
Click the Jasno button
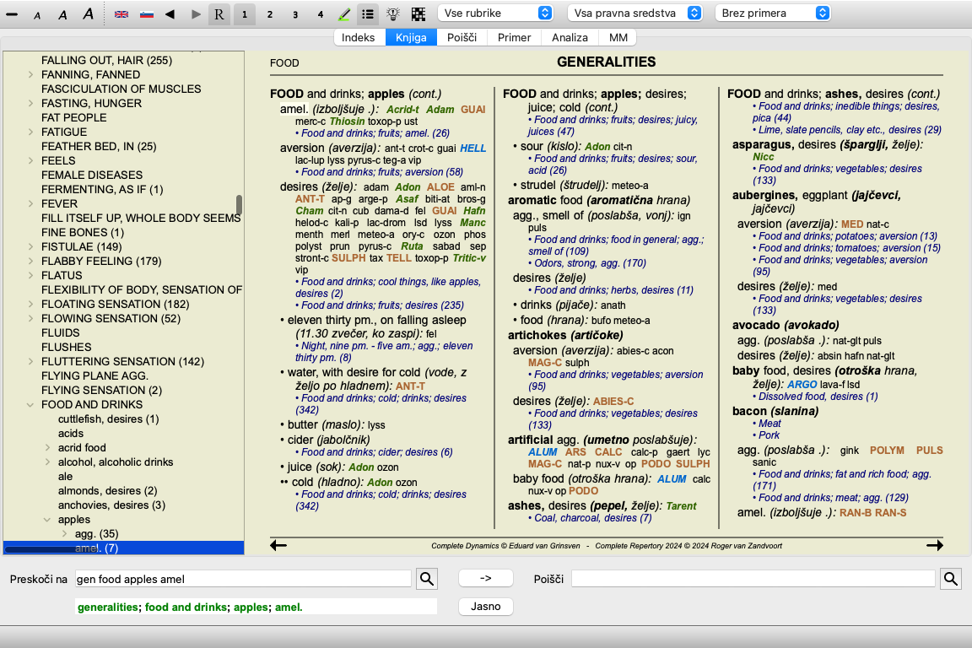(485, 606)
